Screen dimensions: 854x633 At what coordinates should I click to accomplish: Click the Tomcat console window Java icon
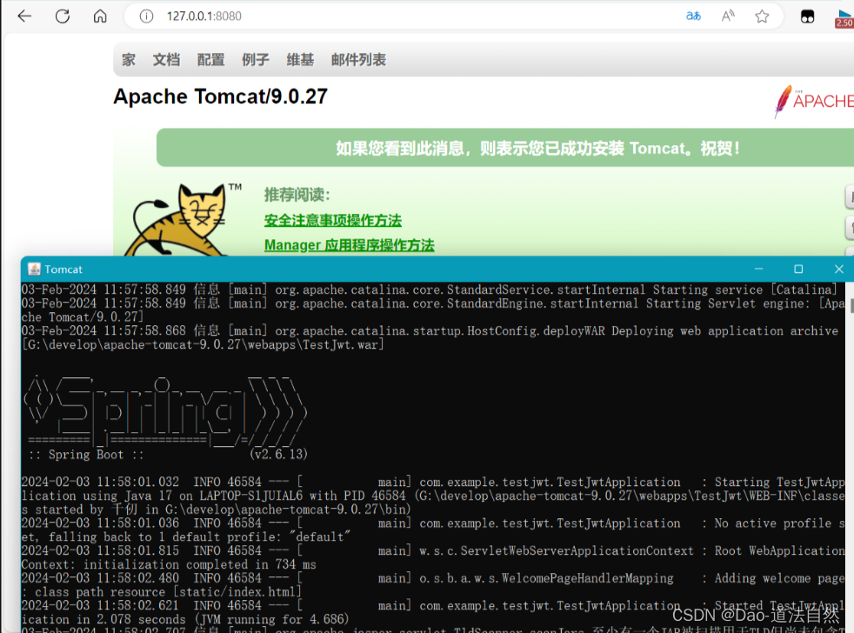pos(34,269)
